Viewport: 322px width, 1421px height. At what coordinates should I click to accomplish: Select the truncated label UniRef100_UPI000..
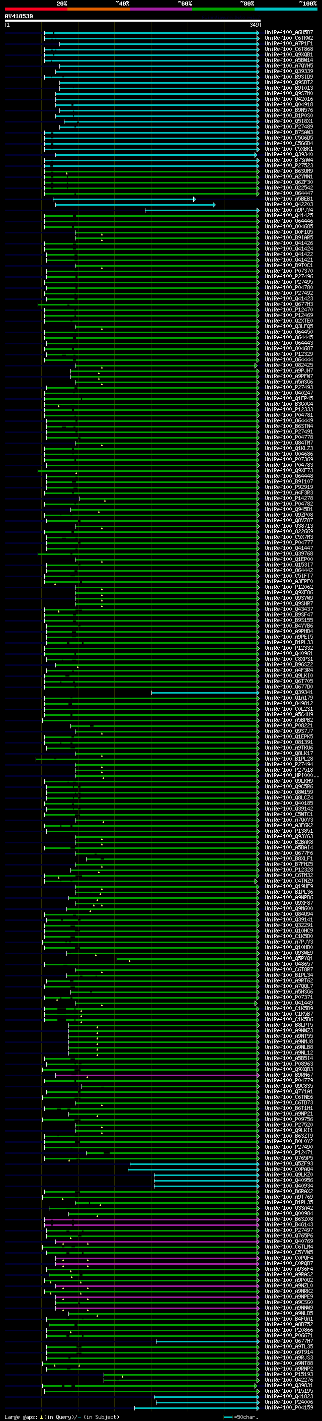(x=291, y=776)
